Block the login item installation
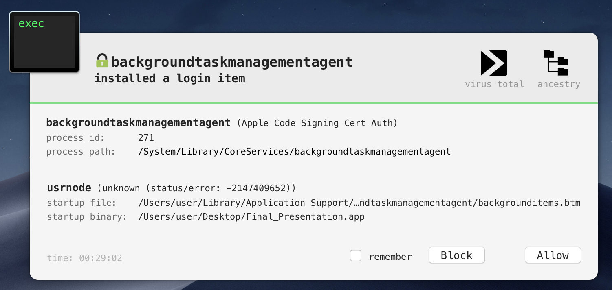The image size is (612, 290). (456, 255)
